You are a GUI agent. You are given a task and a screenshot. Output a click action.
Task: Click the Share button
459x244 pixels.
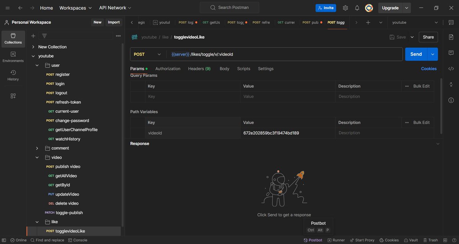click(x=428, y=37)
